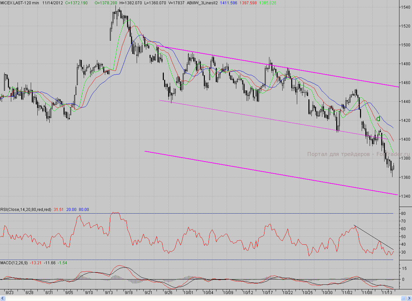Click the MACD(12,26,9) indicator label
The height and width of the screenshot is (301, 412).
point(14,263)
